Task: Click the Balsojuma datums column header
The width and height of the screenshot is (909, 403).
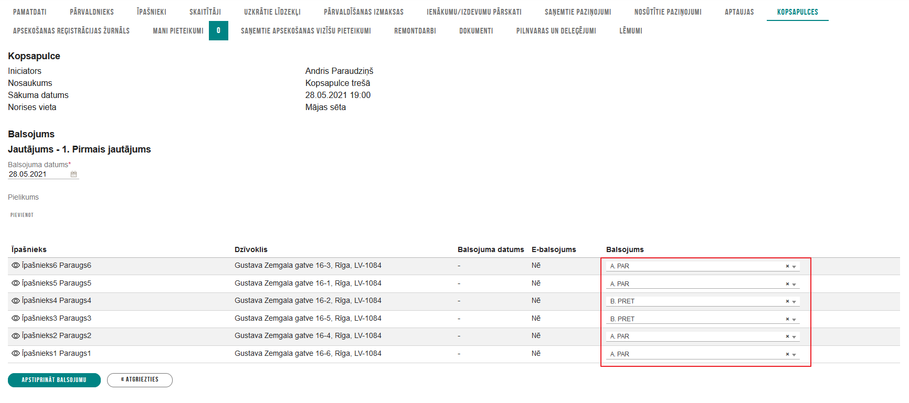Action: tap(491, 249)
